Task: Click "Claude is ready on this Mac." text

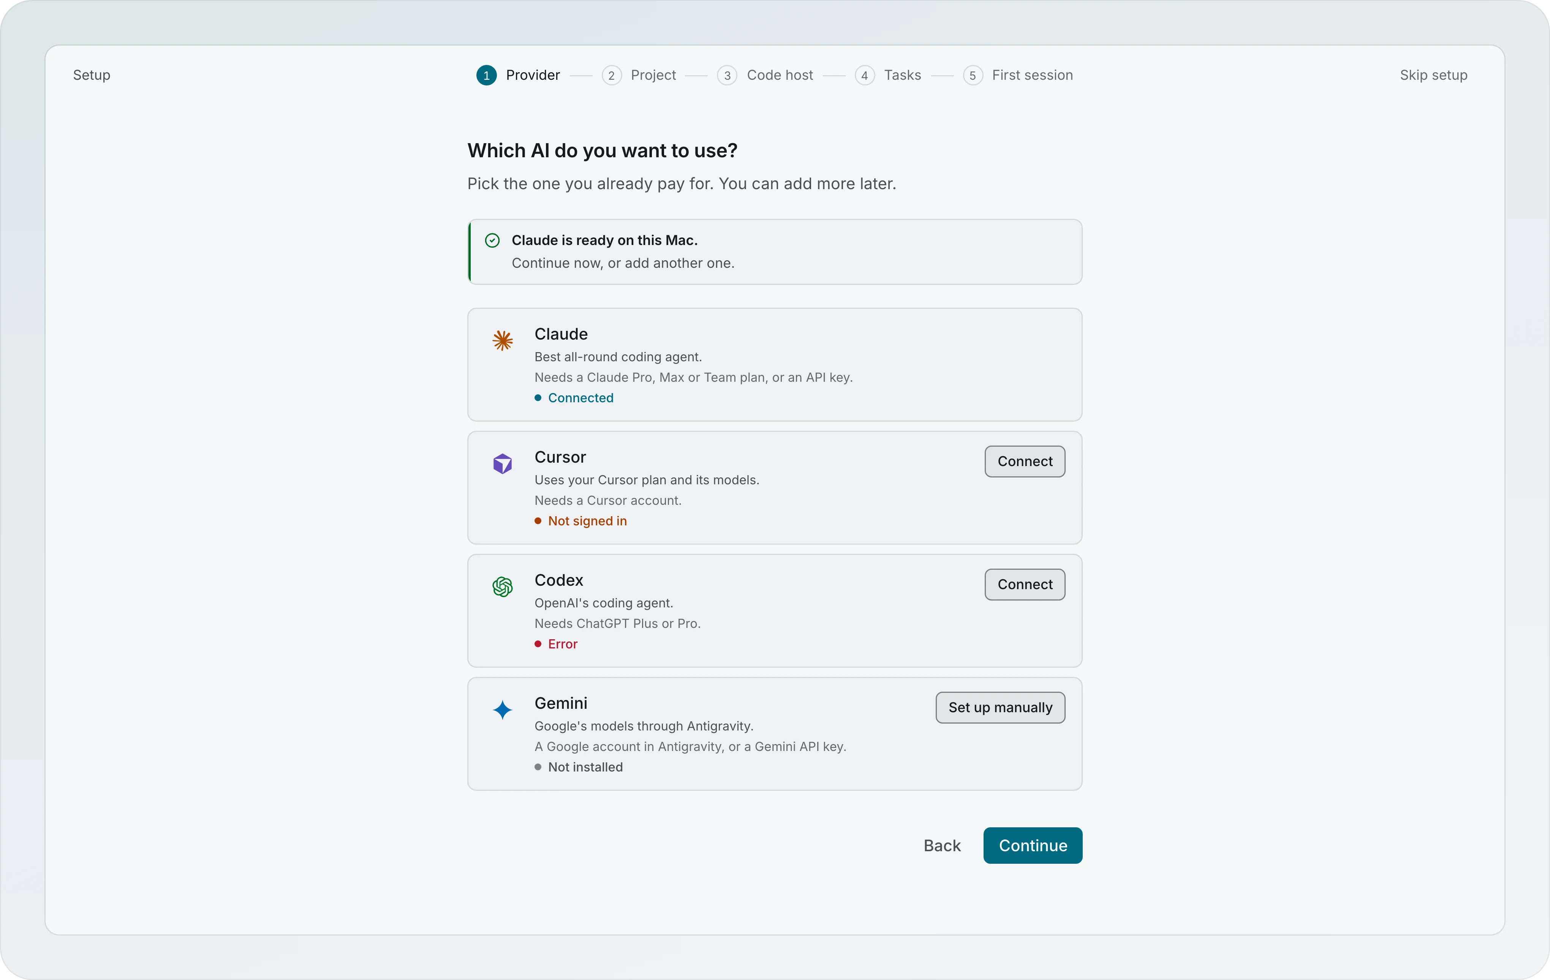Action: (604, 240)
